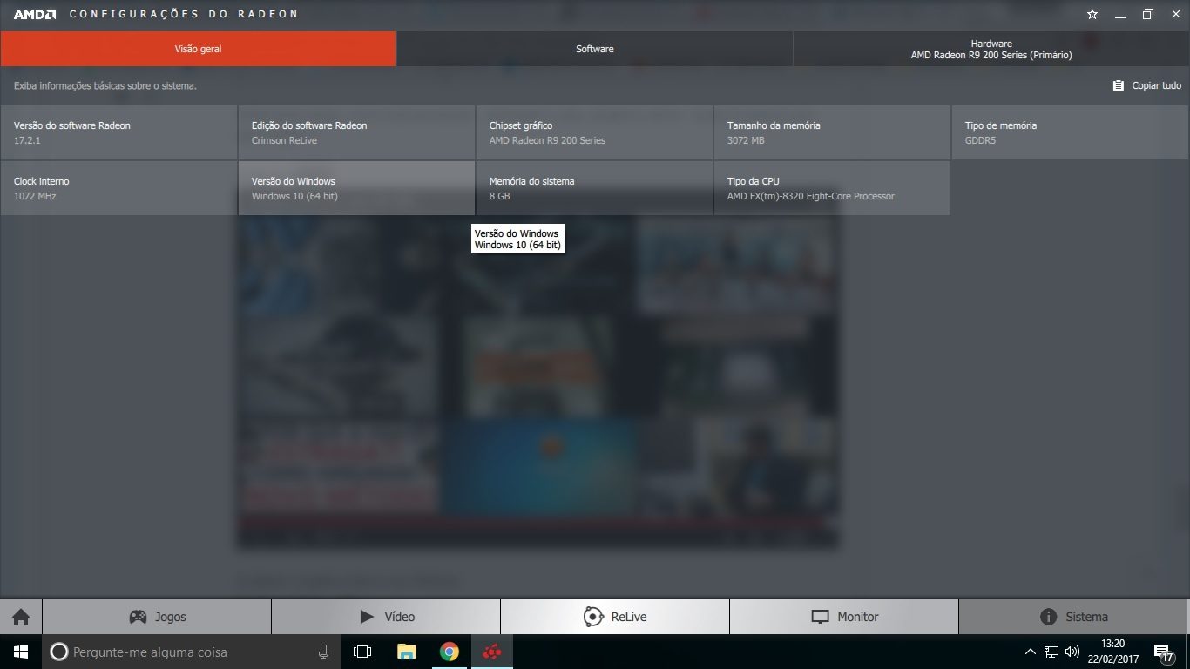Screen dimensions: 1190x669
Task: Click the favorites star icon in title bar
Action: click(1092, 14)
